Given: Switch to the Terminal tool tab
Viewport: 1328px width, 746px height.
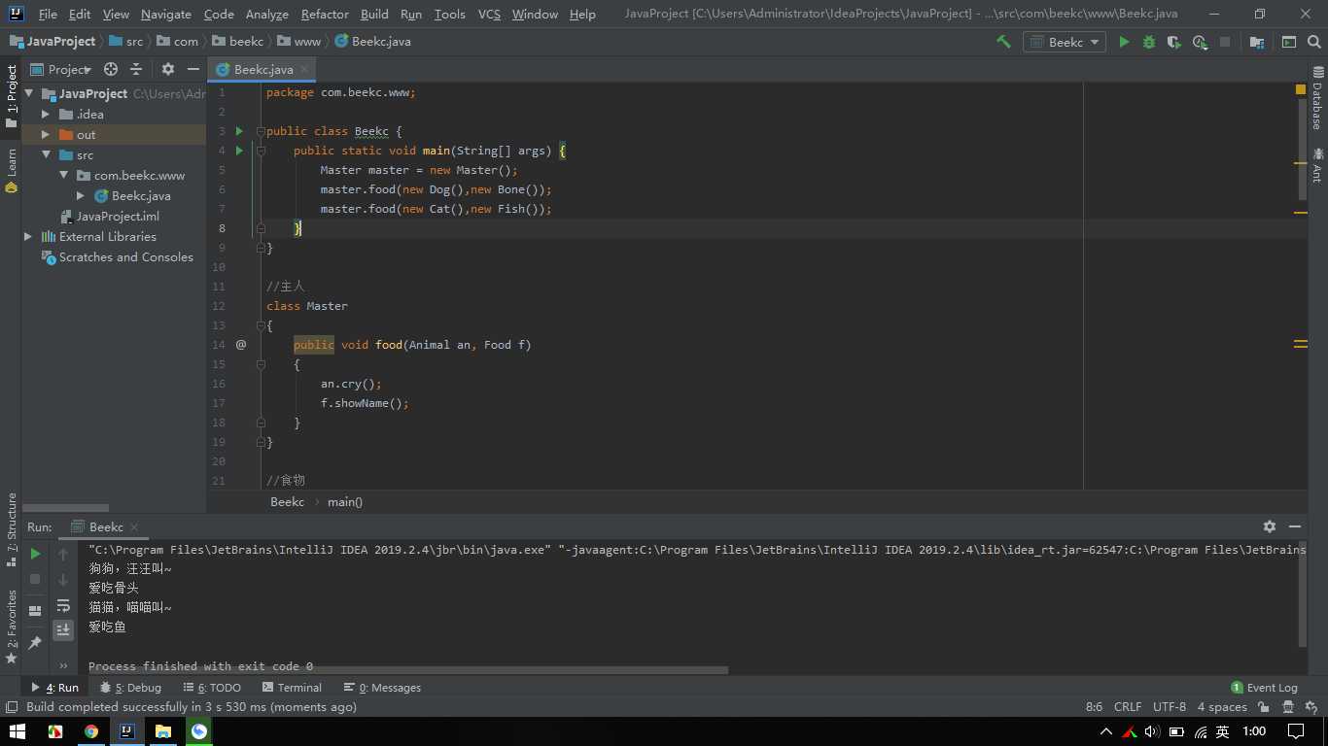Looking at the screenshot, I should [x=291, y=688].
